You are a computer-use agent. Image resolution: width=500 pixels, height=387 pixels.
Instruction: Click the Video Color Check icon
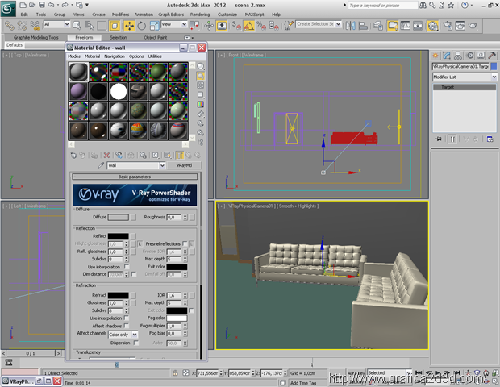click(201, 106)
